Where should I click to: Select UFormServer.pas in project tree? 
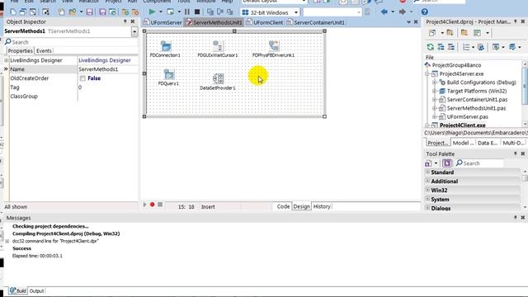(468, 117)
